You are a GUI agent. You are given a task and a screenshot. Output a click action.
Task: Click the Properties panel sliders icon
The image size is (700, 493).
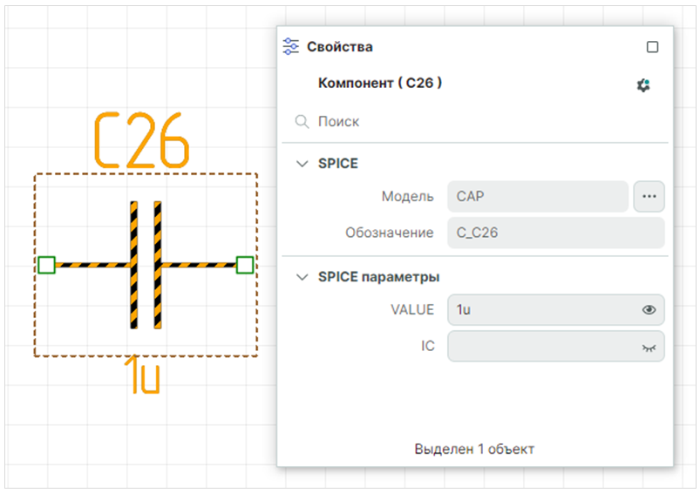(290, 46)
